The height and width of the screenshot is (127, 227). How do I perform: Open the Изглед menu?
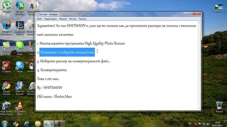click(73, 19)
